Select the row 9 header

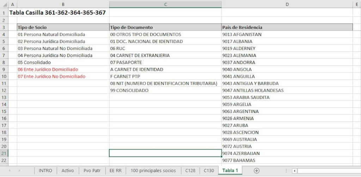4,69
